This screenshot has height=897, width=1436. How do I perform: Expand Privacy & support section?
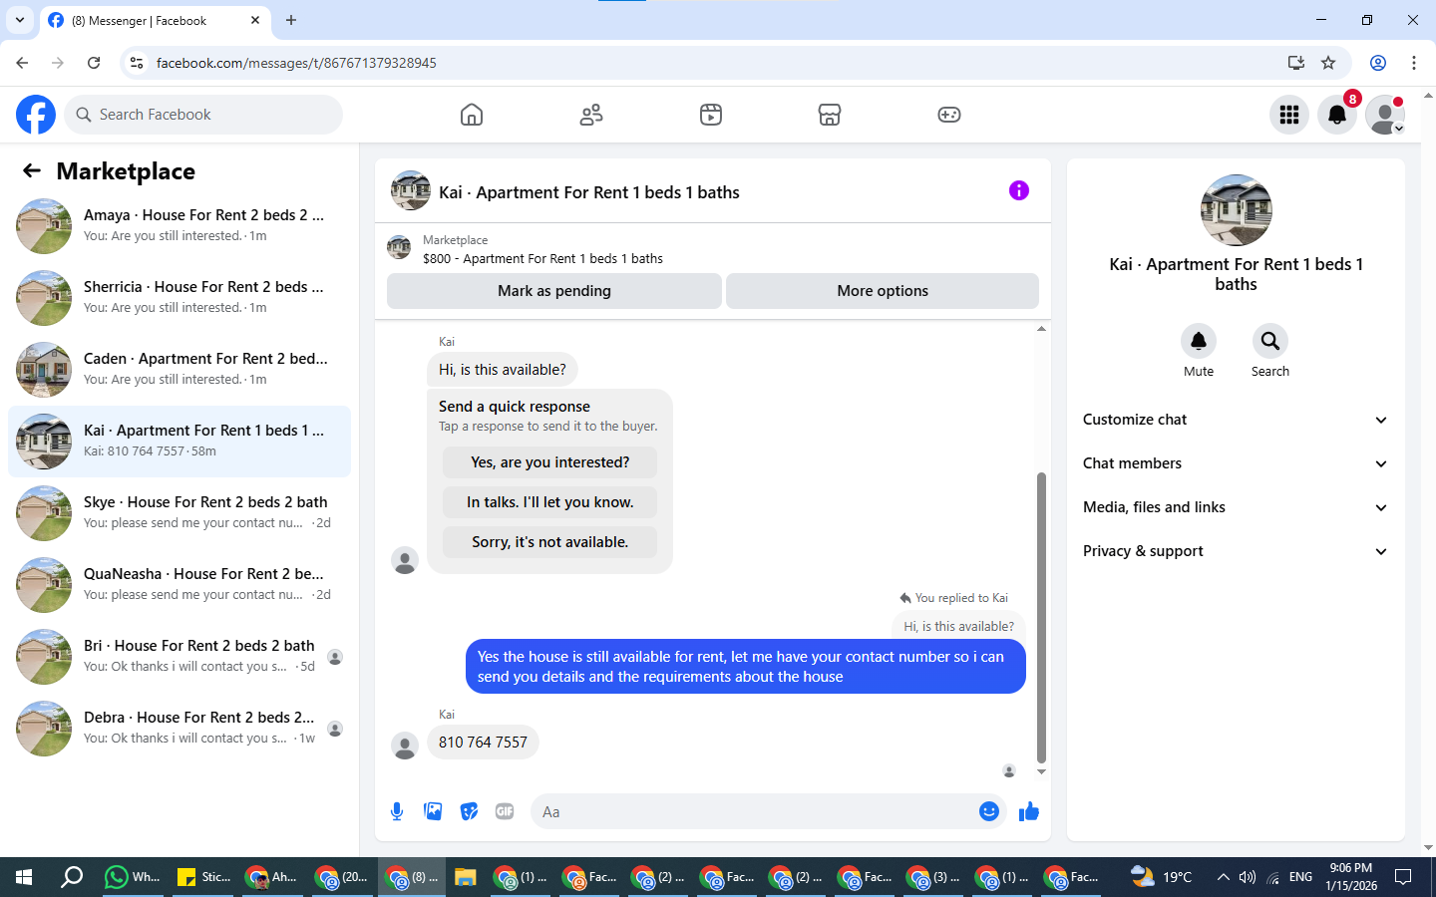point(1236,551)
